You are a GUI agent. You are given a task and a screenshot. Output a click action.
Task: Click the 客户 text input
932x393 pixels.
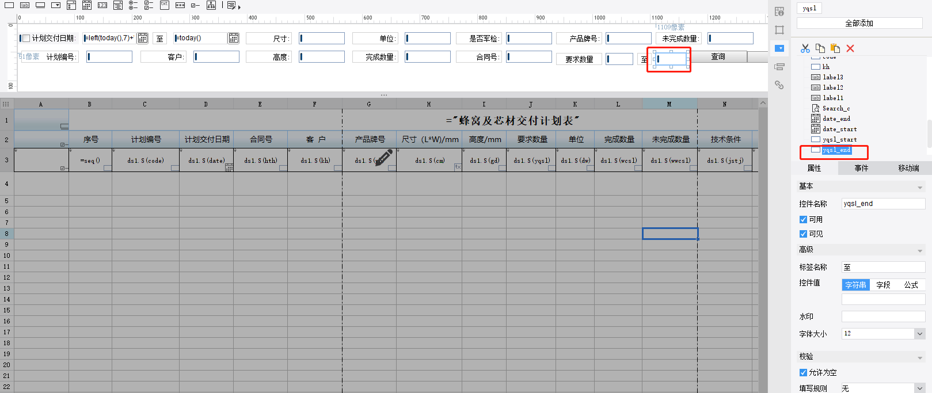click(216, 56)
